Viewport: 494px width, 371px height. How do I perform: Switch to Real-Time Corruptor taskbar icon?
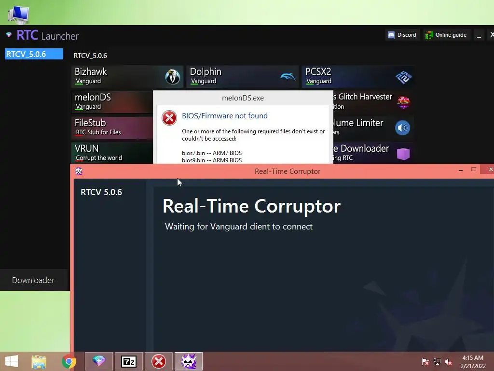tap(189, 361)
